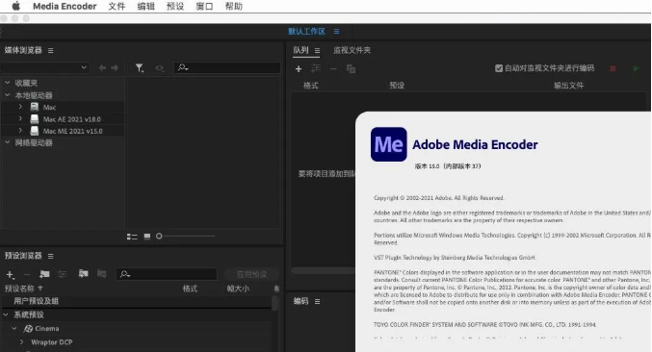Expand the Mac drive

pyautogui.click(x=20, y=107)
